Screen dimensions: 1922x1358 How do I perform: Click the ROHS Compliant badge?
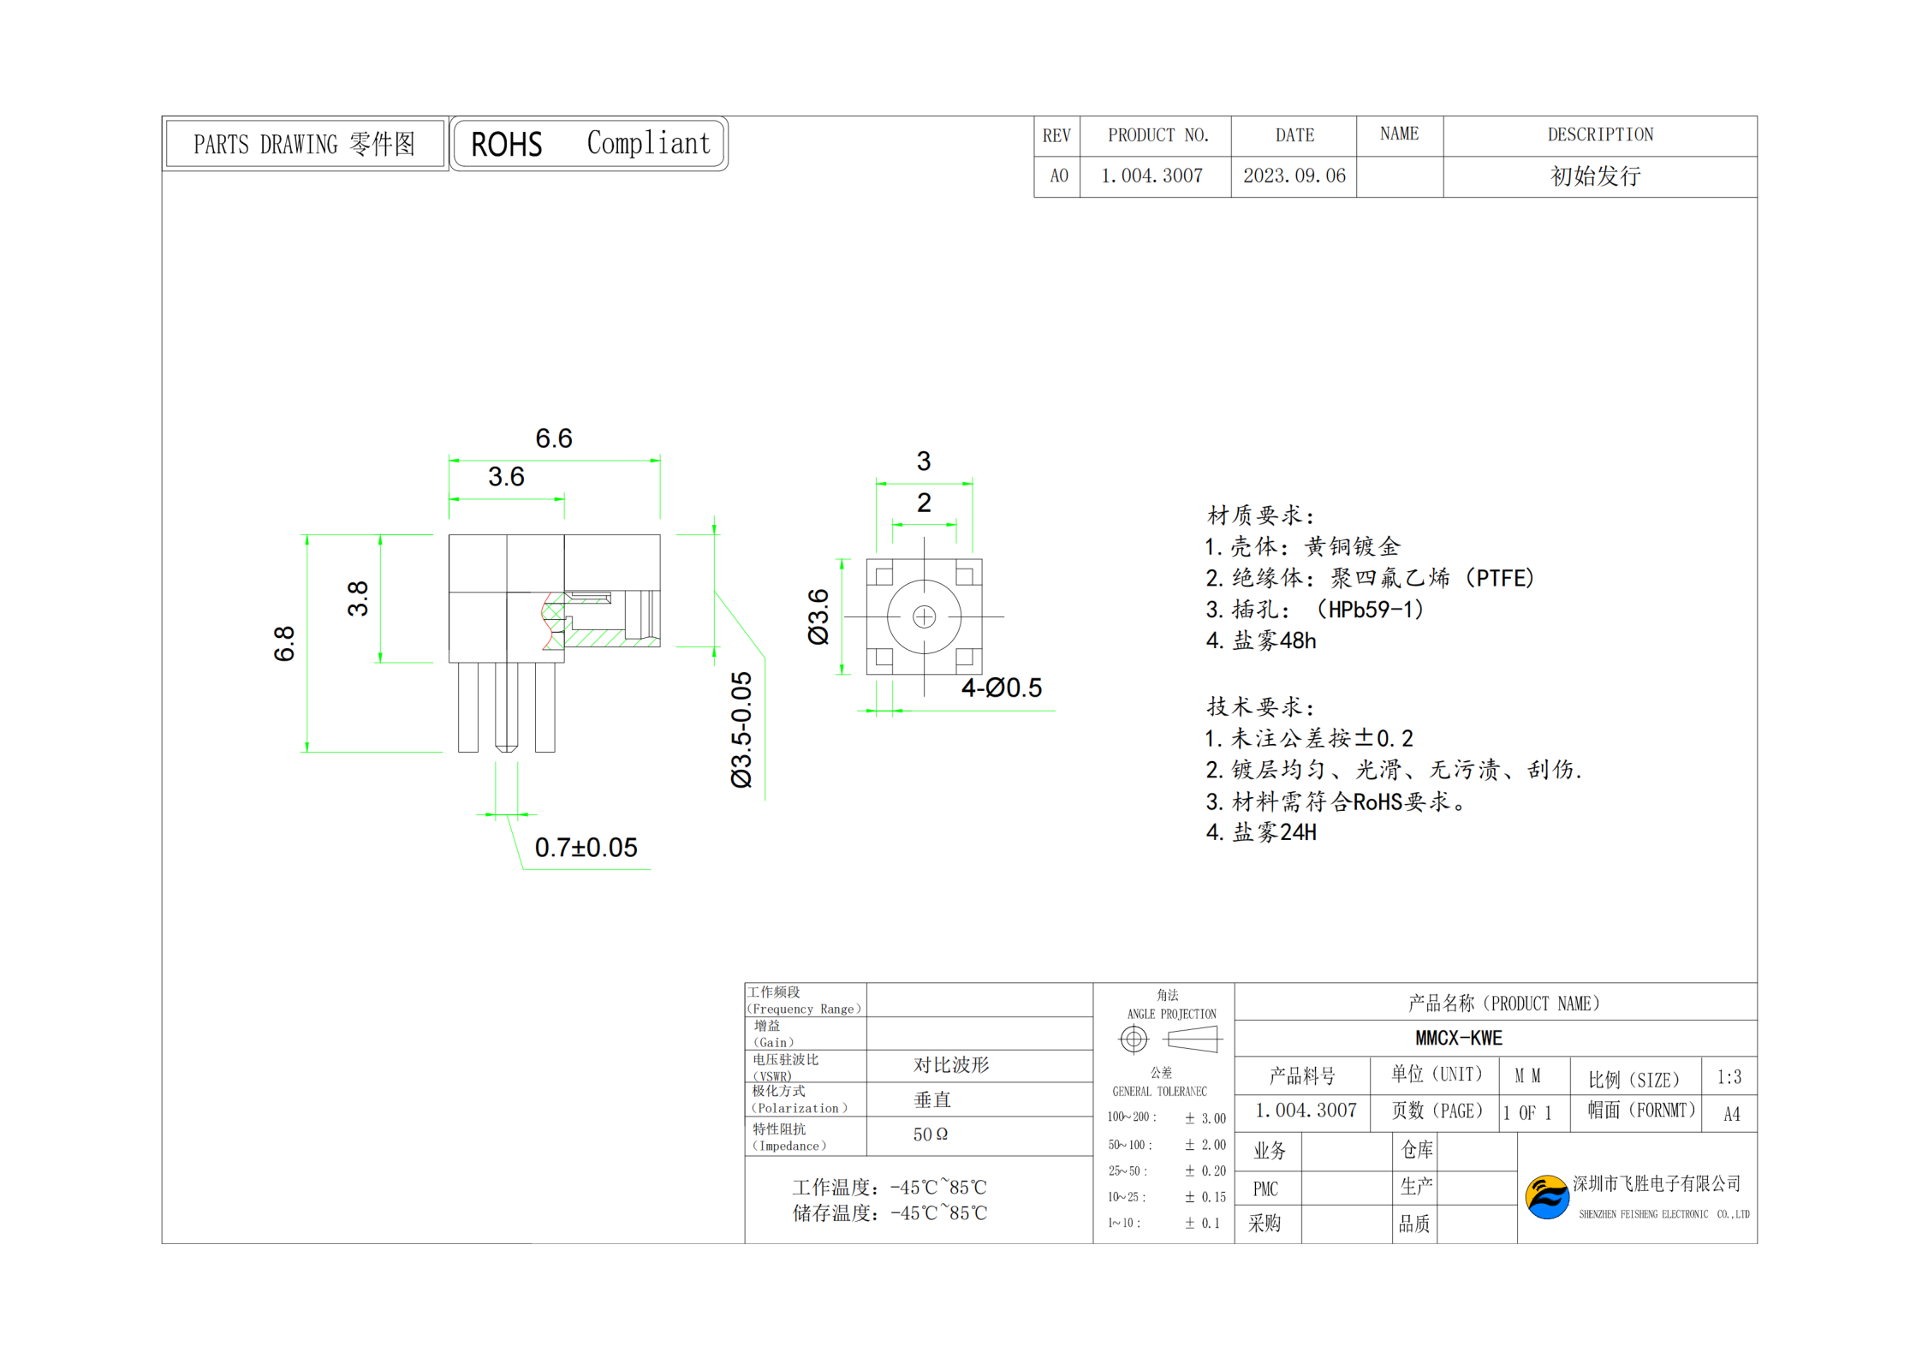(x=589, y=144)
